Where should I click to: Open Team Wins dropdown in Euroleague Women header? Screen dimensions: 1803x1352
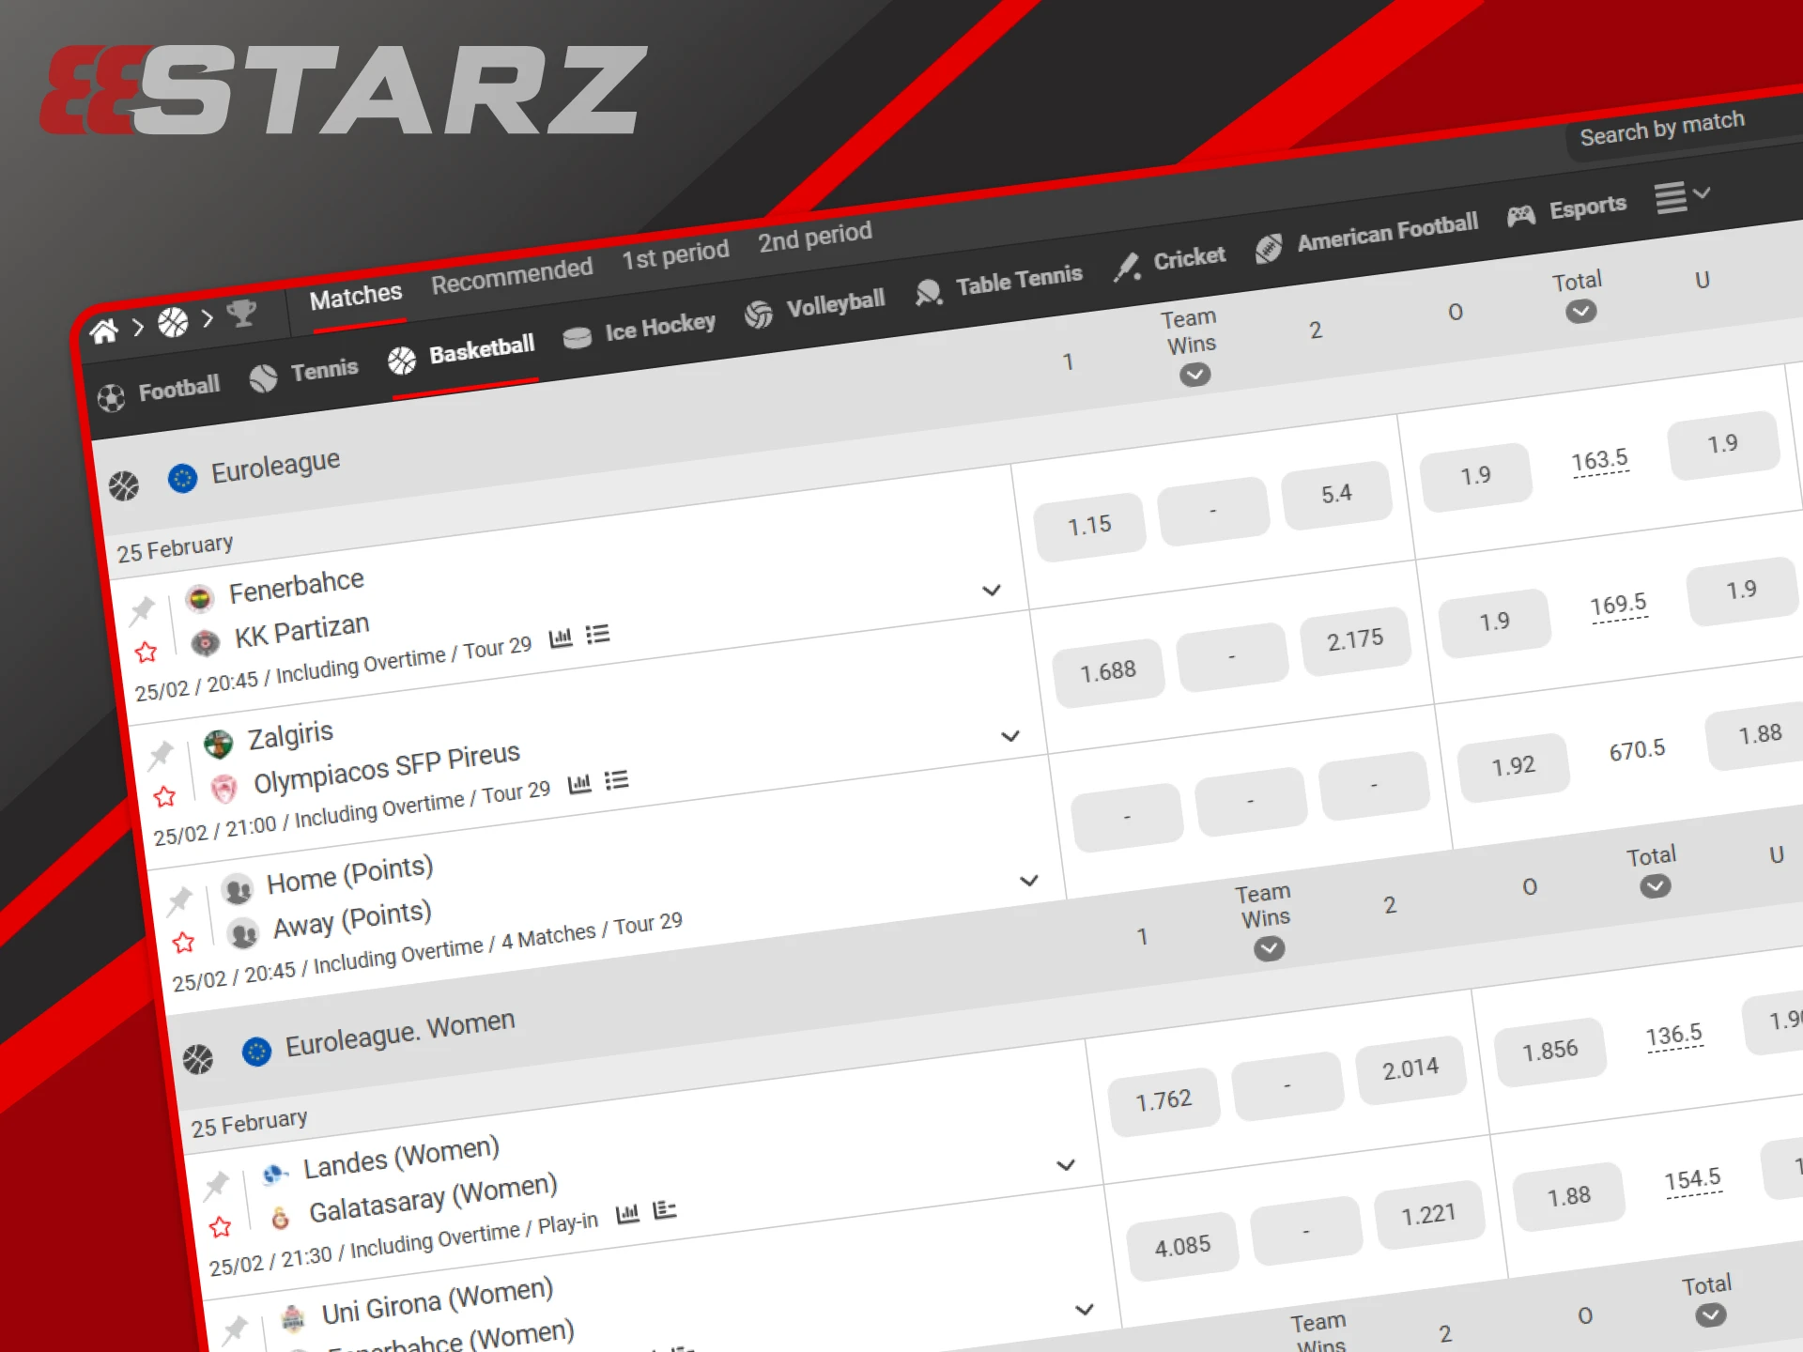[1269, 948]
